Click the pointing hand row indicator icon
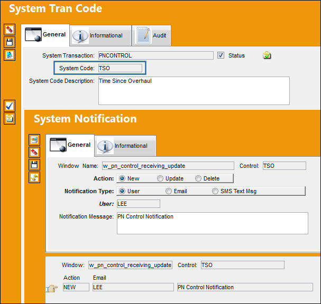The image size is (321, 304). coord(52,289)
